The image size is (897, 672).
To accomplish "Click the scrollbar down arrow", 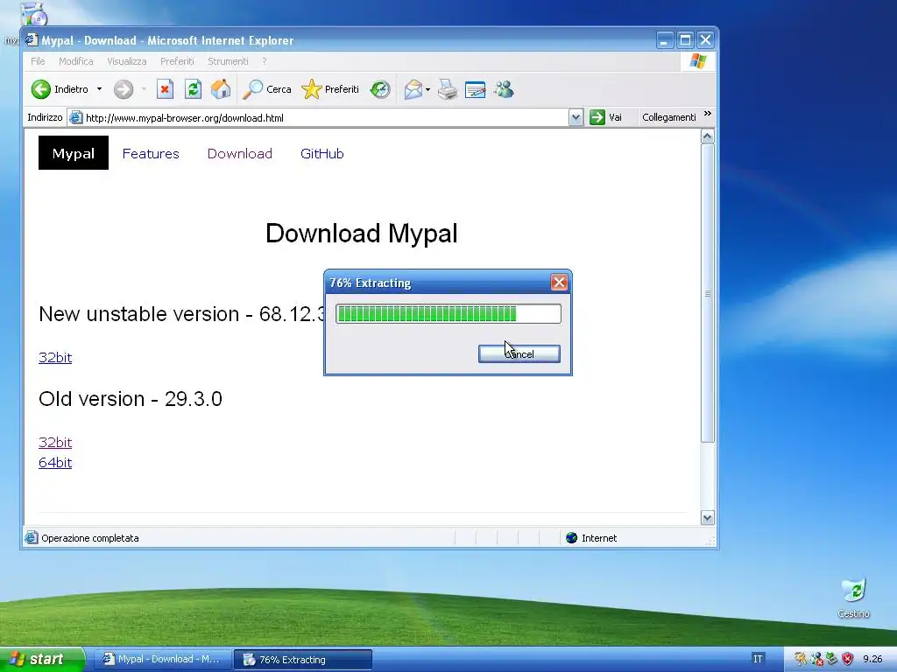I will [708, 518].
